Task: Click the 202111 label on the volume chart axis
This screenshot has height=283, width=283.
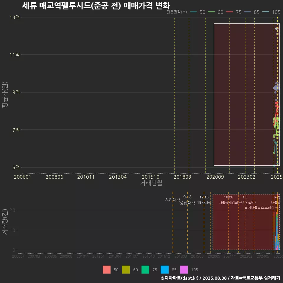Action: (230, 256)
